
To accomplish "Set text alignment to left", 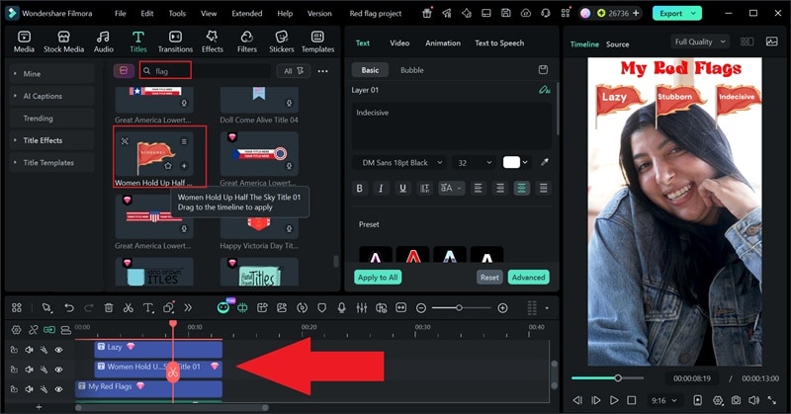I will [x=478, y=188].
